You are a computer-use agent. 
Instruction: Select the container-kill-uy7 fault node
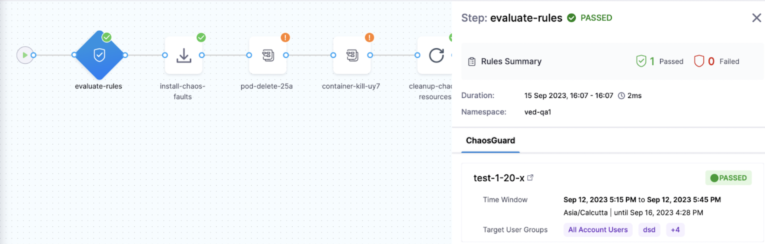tap(352, 55)
